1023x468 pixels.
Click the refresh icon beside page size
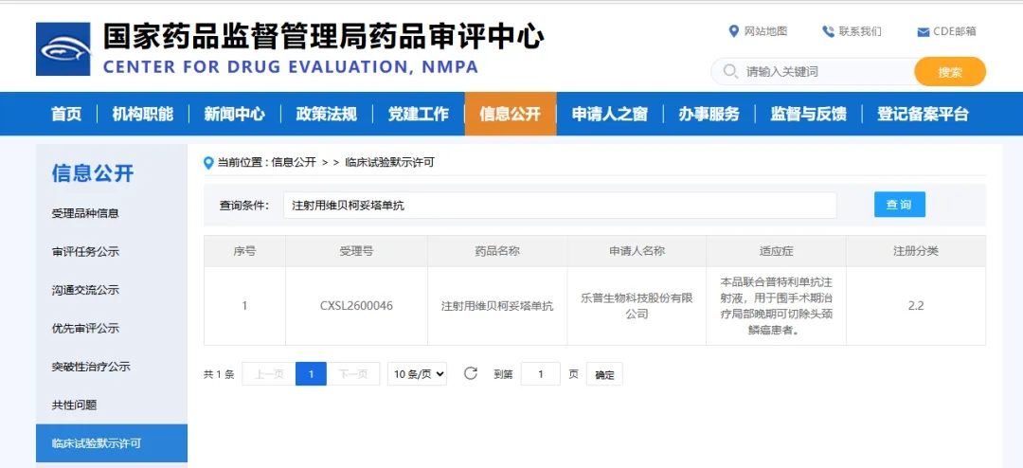pos(471,373)
